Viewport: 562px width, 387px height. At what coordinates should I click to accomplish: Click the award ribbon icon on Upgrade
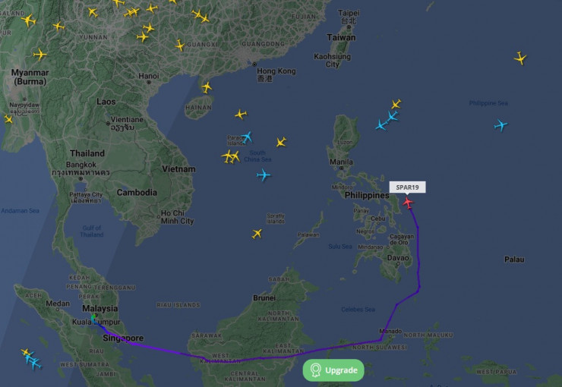[x=315, y=370]
